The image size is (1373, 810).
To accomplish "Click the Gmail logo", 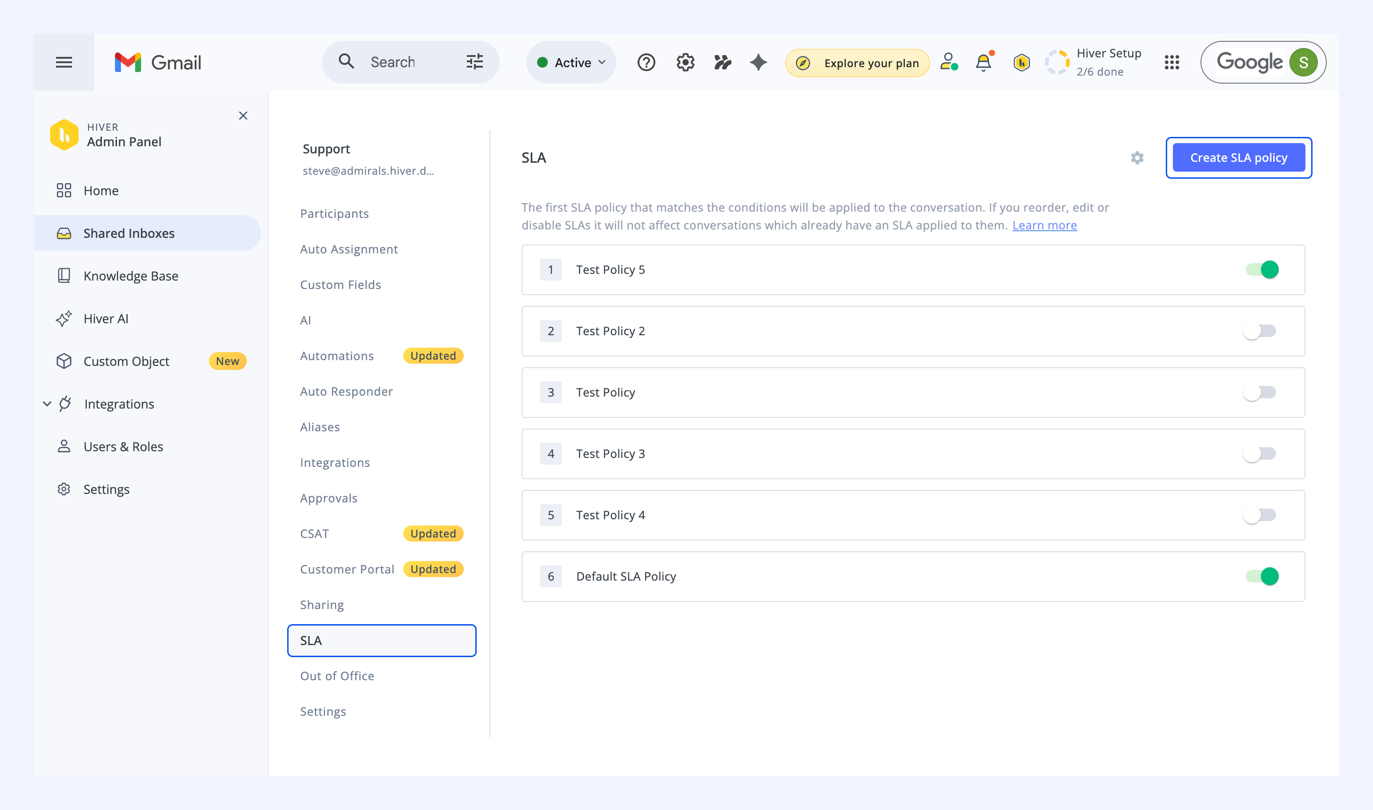I will (x=158, y=62).
